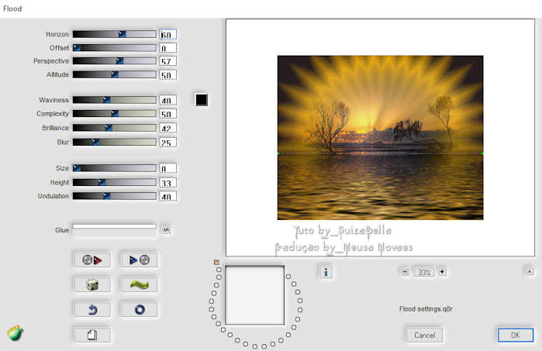Viewport: 542px width, 351px height.
Task: Zoom in the preview with plus button
Action: (x=443, y=272)
